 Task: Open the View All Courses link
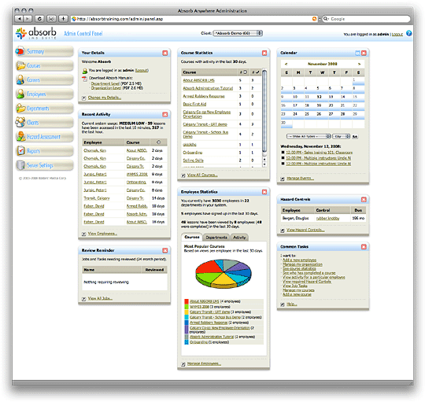click(x=202, y=175)
